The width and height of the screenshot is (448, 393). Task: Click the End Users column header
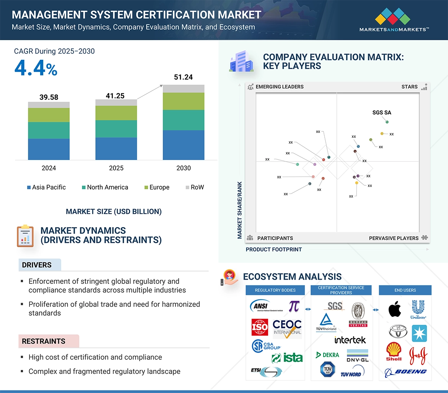(x=405, y=290)
